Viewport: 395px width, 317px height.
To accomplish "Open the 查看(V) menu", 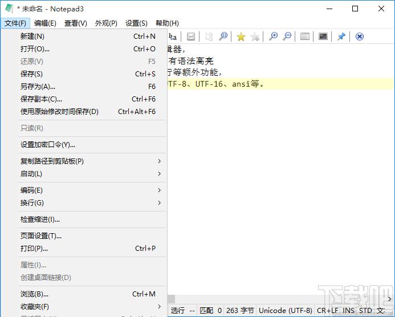I will pyautogui.click(x=76, y=23).
